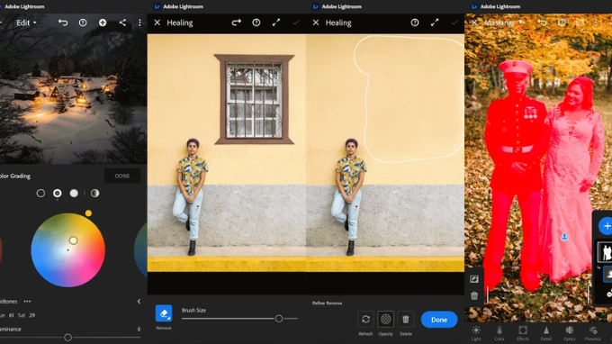Click the orange hue handle outside the wheel
Viewport: 612px width, 344px height.
point(88,213)
